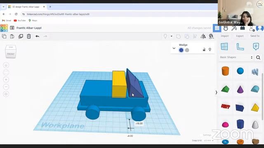Duplicate and repeat the shape
Image resolution: width=264 pixels, height=148 pixels.
pos(21,36)
